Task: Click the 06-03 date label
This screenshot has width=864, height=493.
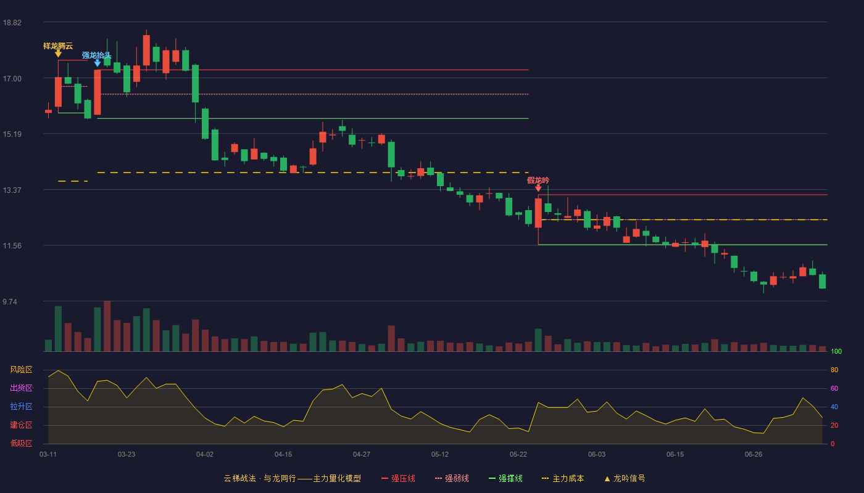Action: pyautogui.click(x=597, y=454)
